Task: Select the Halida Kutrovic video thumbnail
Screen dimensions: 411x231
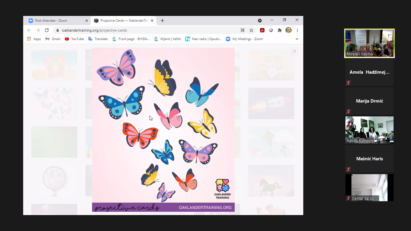Action: point(369,130)
